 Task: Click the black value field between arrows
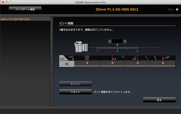tap(117, 41)
